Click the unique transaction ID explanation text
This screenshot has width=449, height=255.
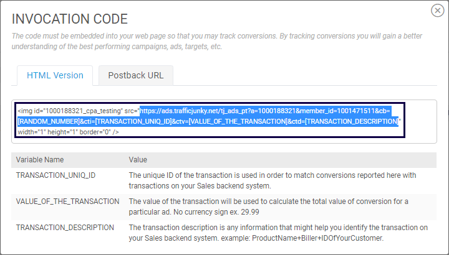click(272, 180)
